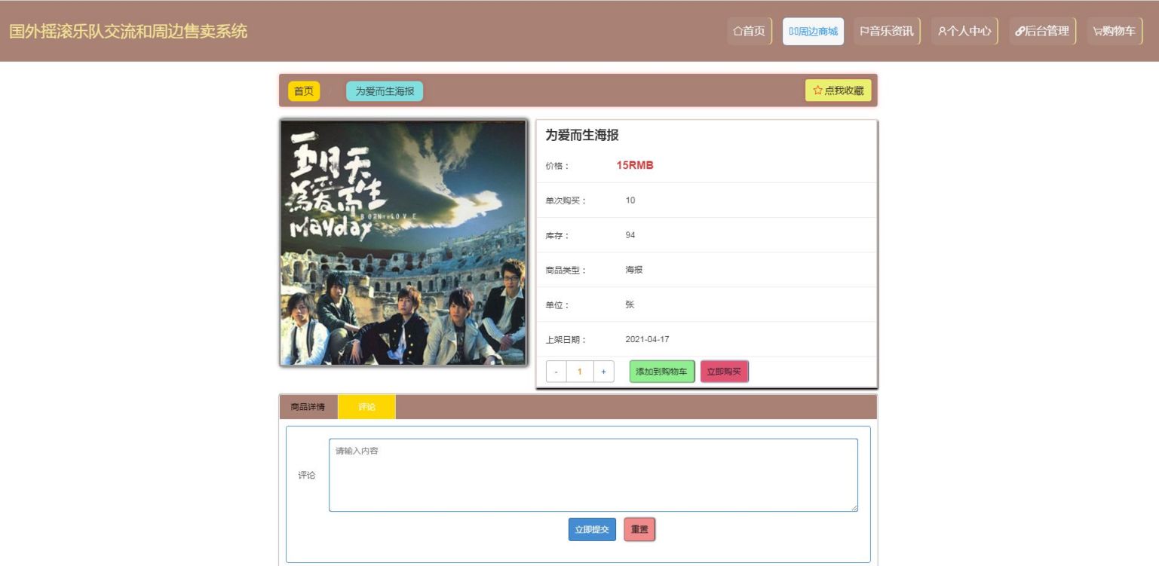Click the 单次购买 value 10
Screen dimensions: 1159x566
(x=630, y=200)
